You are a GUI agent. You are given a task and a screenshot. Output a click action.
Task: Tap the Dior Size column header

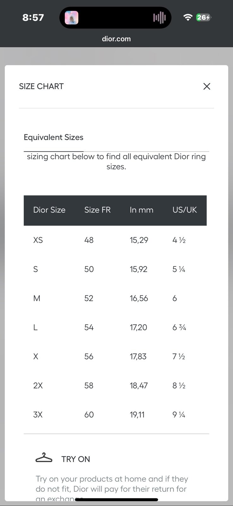click(49, 210)
